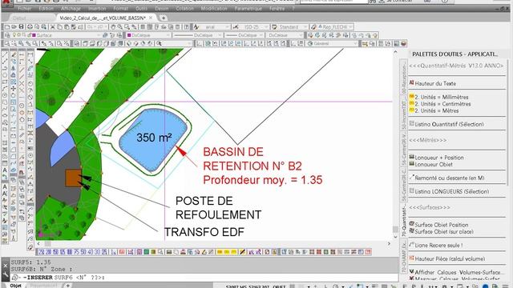The image size is (513, 288).
Task: Click the Line tool in draw toolbar
Action: [x=5, y=54]
